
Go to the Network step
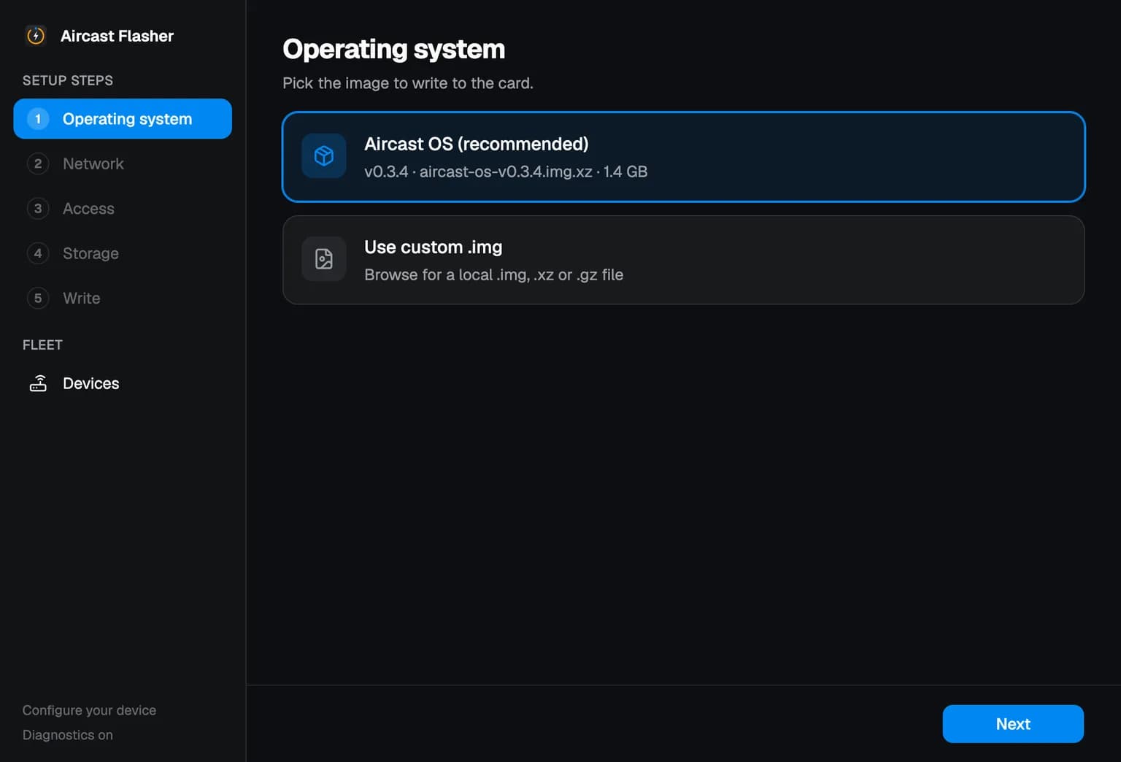pyautogui.click(x=123, y=163)
